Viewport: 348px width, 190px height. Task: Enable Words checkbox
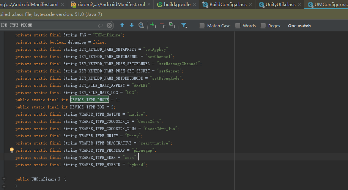(238, 26)
